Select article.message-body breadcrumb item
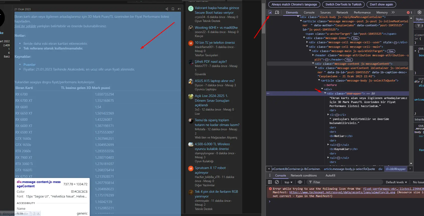This screenshot has width=424, height=216. pyautogui.click(x=349, y=169)
